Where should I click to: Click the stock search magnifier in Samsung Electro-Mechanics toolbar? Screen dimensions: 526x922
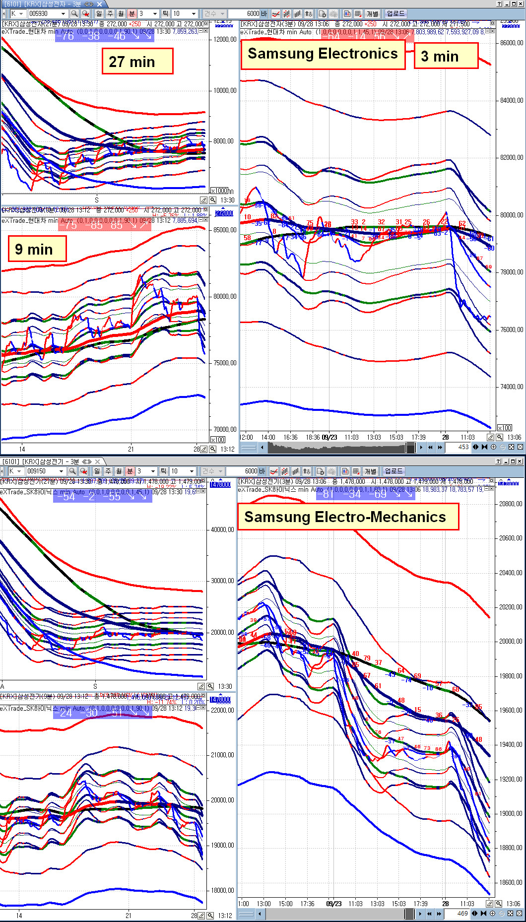coord(72,471)
